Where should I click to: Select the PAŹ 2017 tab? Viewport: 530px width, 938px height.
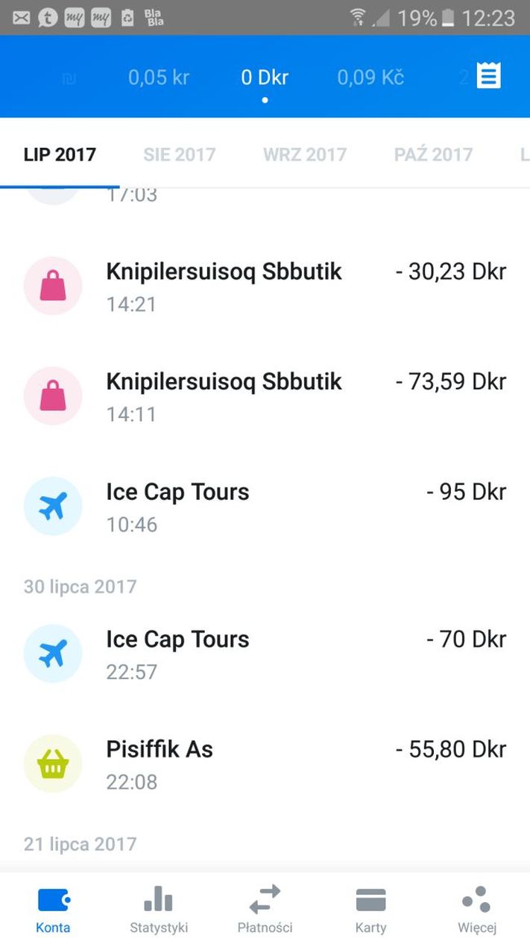pyautogui.click(x=434, y=154)
